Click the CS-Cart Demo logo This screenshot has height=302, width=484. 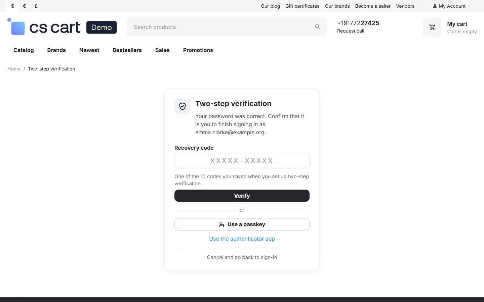pos(62,27)
